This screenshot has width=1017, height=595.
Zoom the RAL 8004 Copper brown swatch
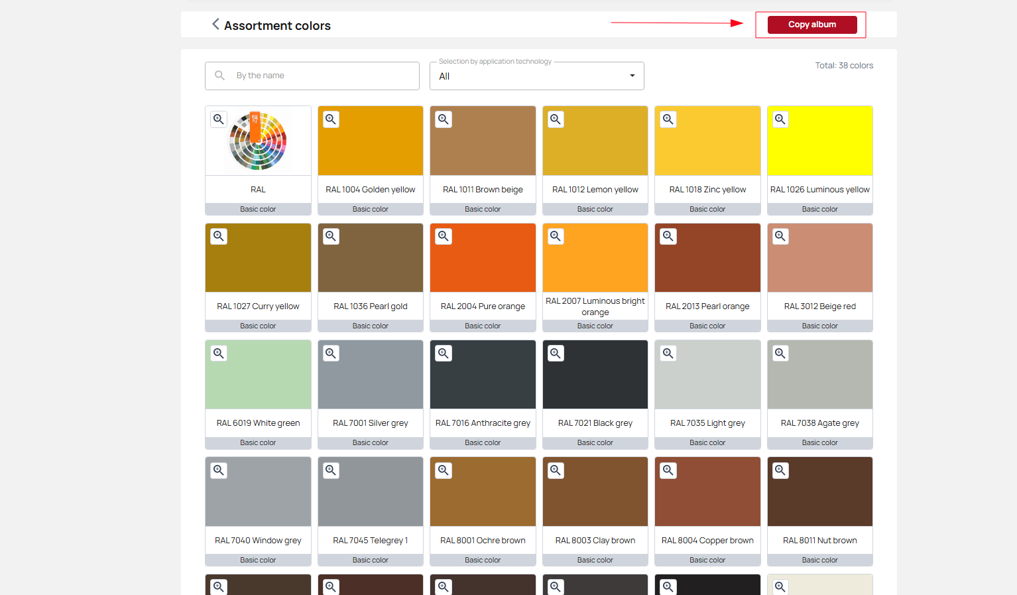tap(668, 470)
